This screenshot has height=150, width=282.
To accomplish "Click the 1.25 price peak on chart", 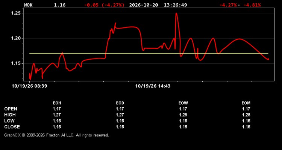I will [x=176, y=13].
